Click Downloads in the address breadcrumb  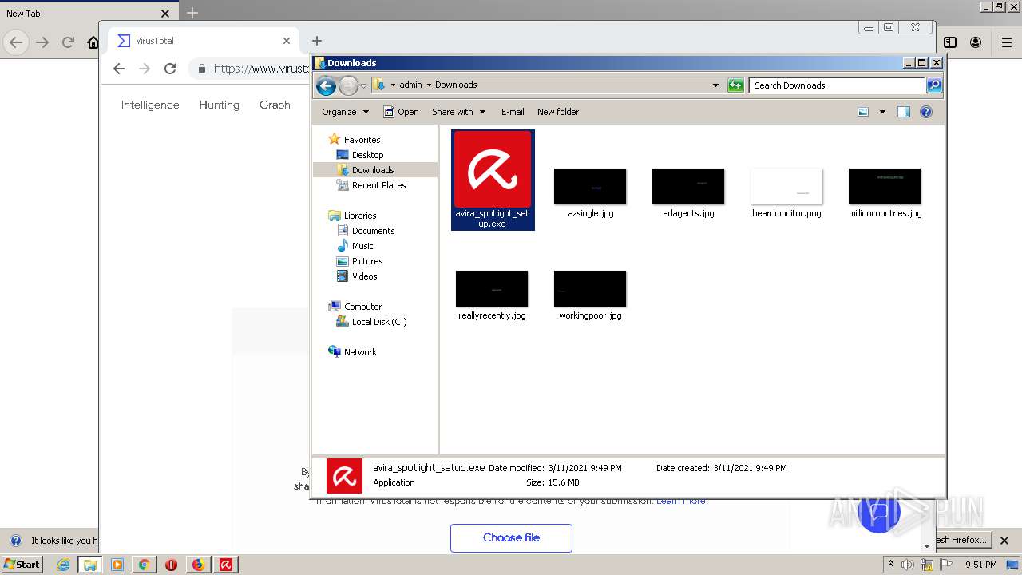point(456,85)
